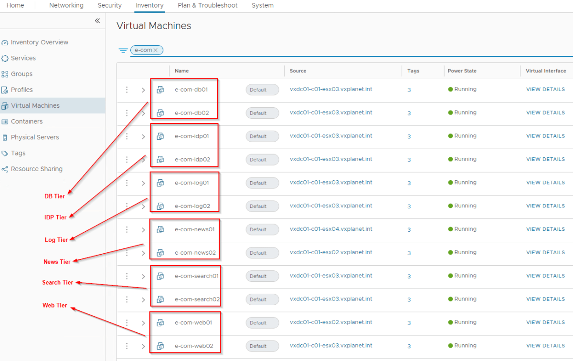The width and height of the screenshot is (573, 361).
Task: Open the tags link for e-com-log01
Action: (x=409, y=183)
